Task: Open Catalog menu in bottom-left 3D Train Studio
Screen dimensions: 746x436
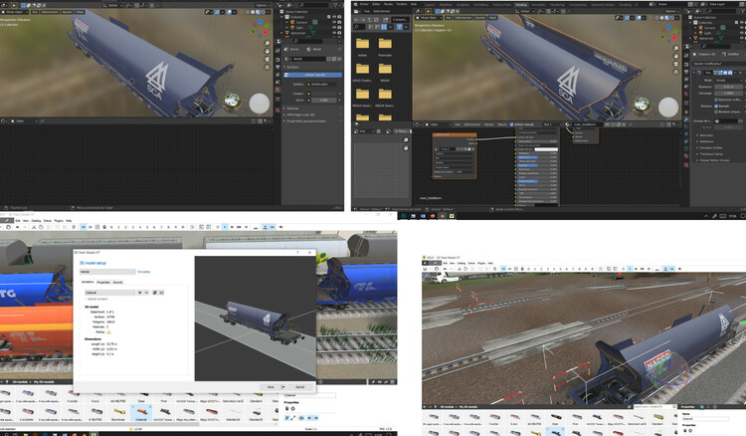Action: [36, 221]
